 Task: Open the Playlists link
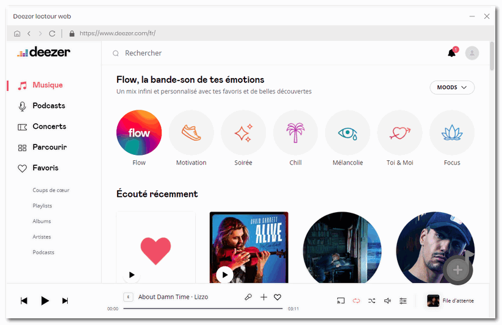tap(42, 205)
